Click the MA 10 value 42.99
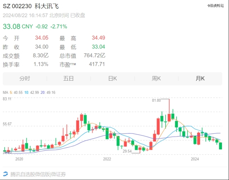This screenshot has height=180, width=229. point(34,92)
